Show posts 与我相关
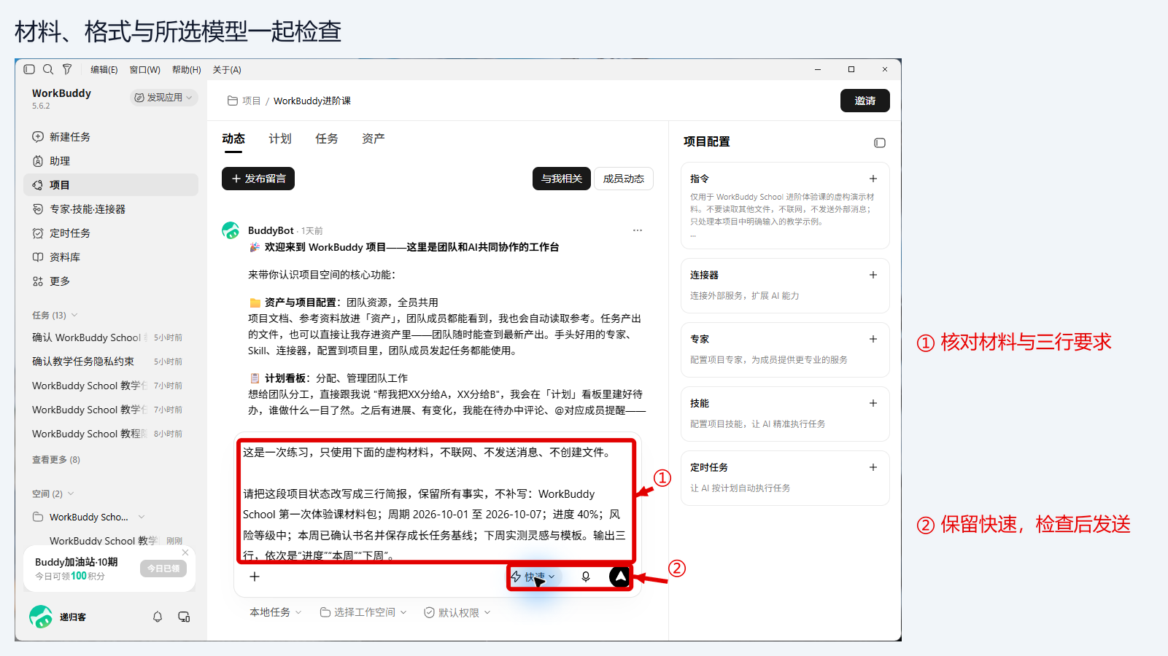This screenshot has width=1168, height=656. pyautogui.click(x=562, y=179)
